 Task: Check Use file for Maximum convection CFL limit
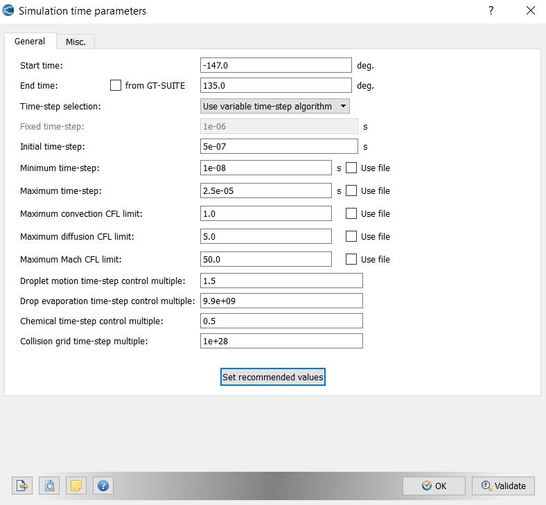[351, 213]
